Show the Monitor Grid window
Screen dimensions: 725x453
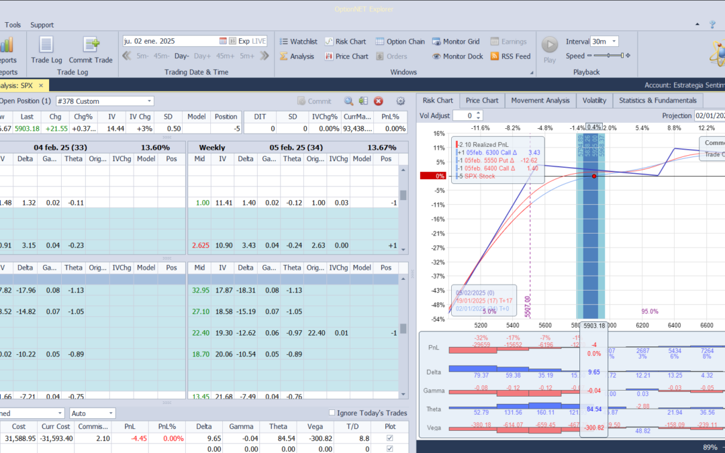click(456, 42)
